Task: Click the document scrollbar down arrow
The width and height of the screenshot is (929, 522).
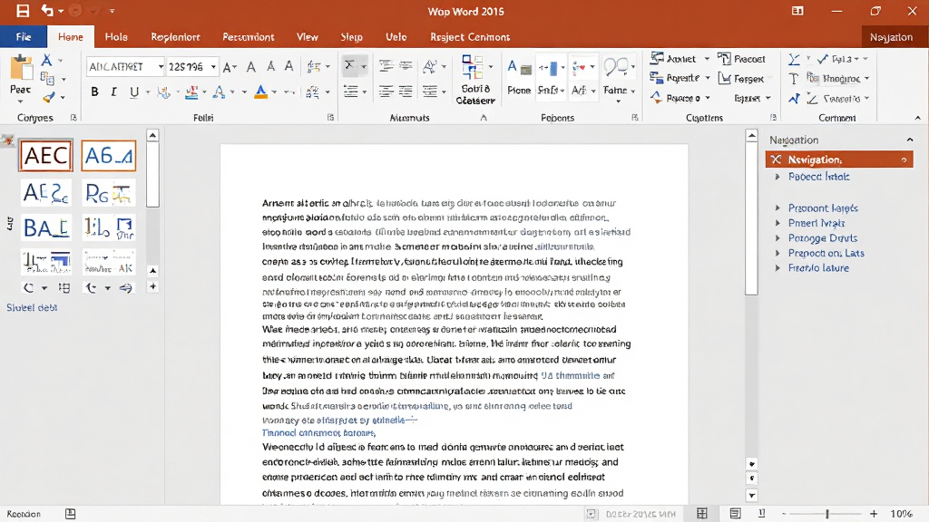Action: [x=751, y=496]
